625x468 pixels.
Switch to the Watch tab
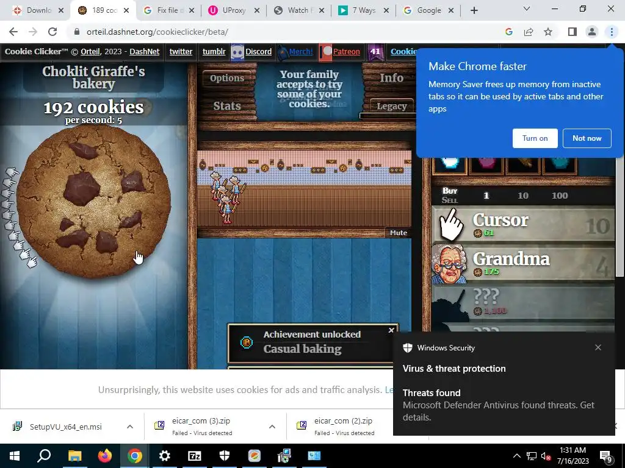coord(299,10)
